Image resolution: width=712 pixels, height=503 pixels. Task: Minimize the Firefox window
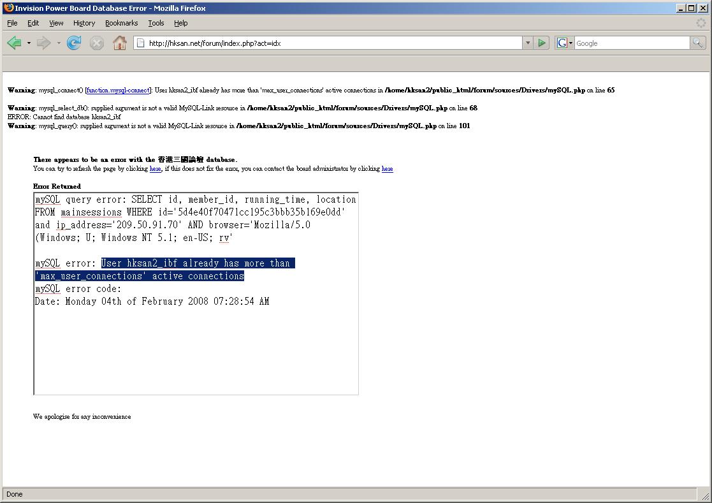point(681,8)
